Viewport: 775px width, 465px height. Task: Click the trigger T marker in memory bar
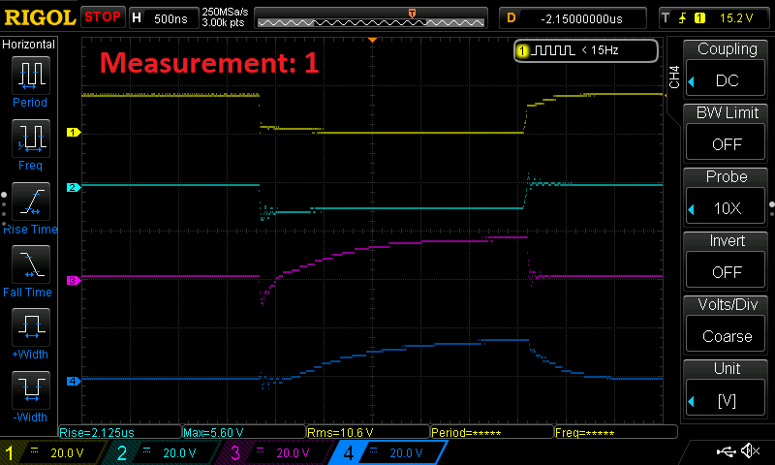412,14
